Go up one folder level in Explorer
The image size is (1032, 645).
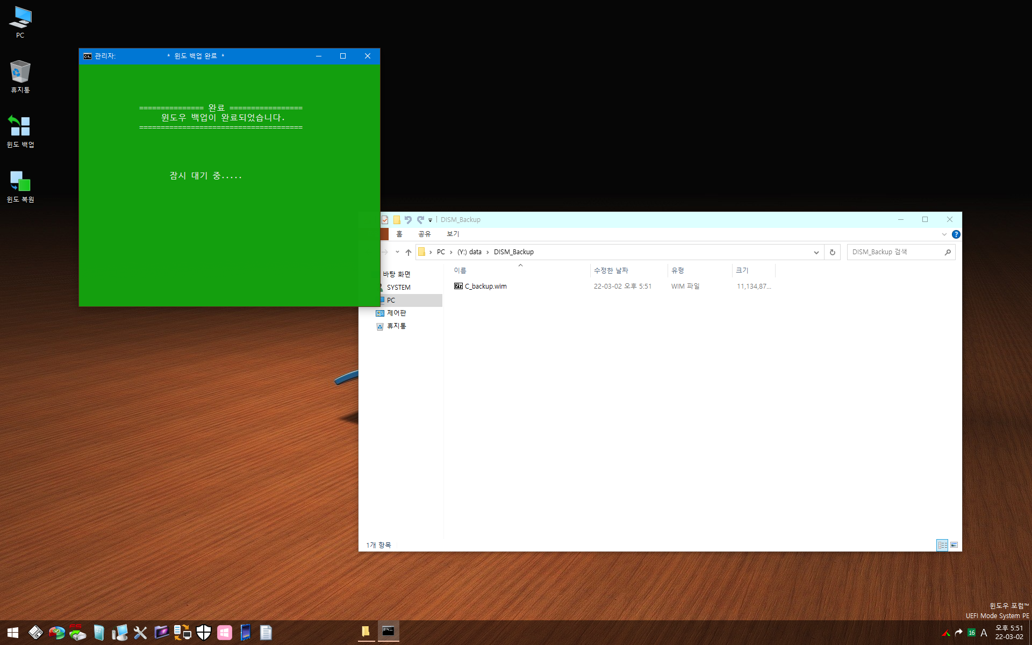[408, 252]
